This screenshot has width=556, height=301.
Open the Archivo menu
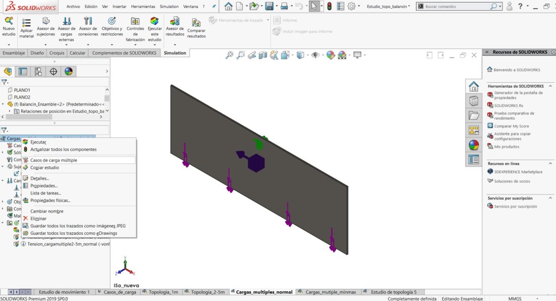[73, 7]
